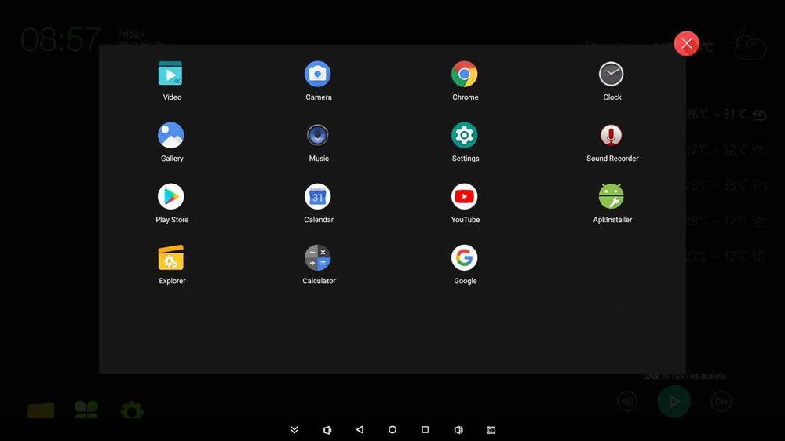Tap the Home circle button
This screenshot has width=785, height=441.
[392, 430]
